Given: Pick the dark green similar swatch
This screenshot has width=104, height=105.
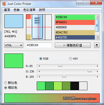Looking at the screenshot, I should coord(49,86).
